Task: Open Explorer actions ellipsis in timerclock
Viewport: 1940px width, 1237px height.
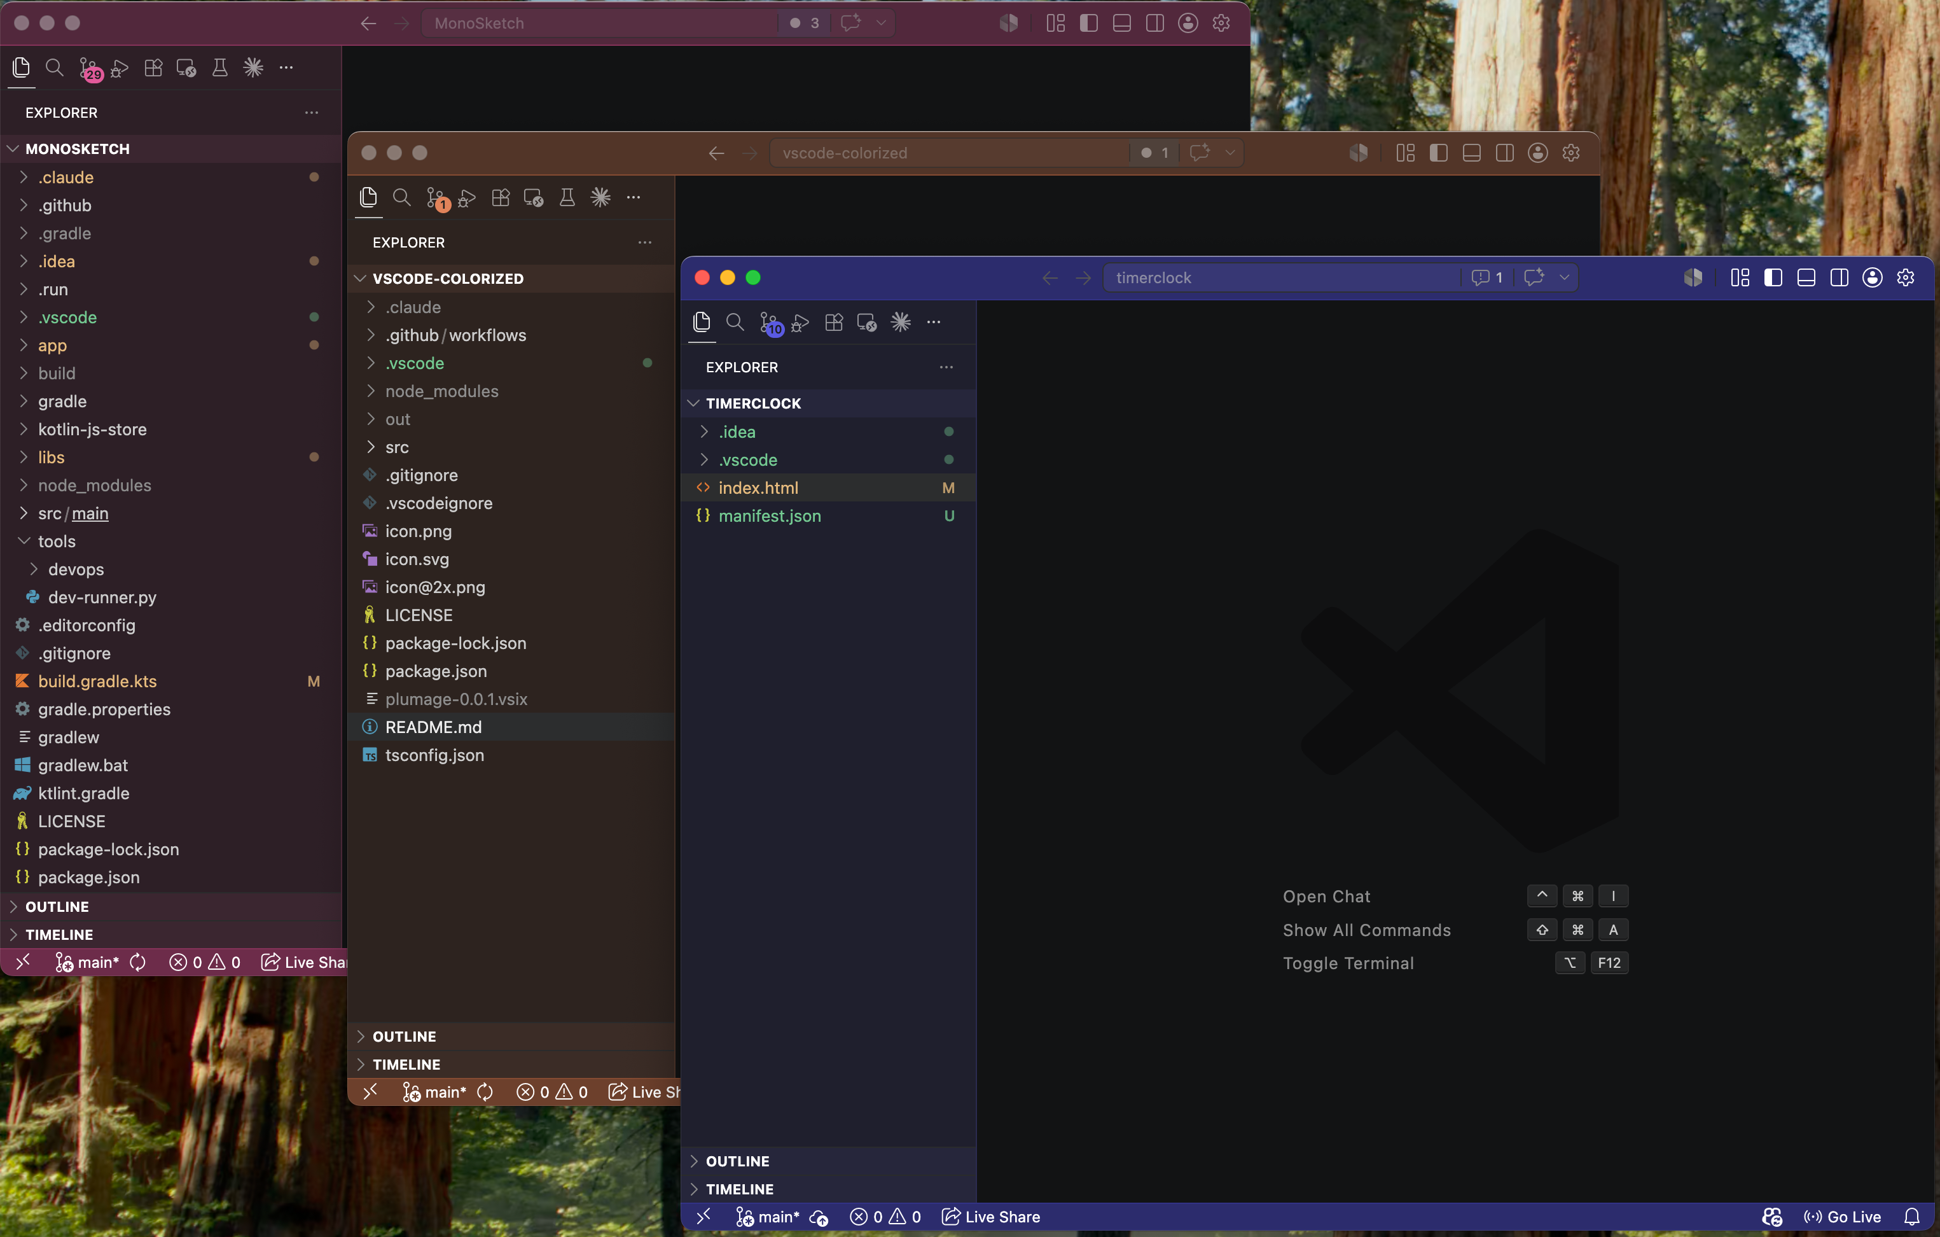Action: [946, 368]
